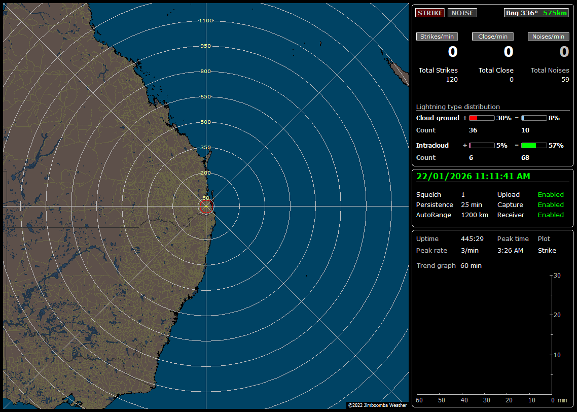The width and height of the screenshot is (577, 412).
Task: Click the Total Strikes value 120
Action: pos(452,80)
